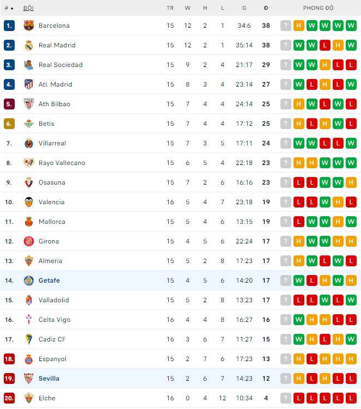Click the Barcelona club crest icon
The image size is (361, 409).
(x=29, y=26)
